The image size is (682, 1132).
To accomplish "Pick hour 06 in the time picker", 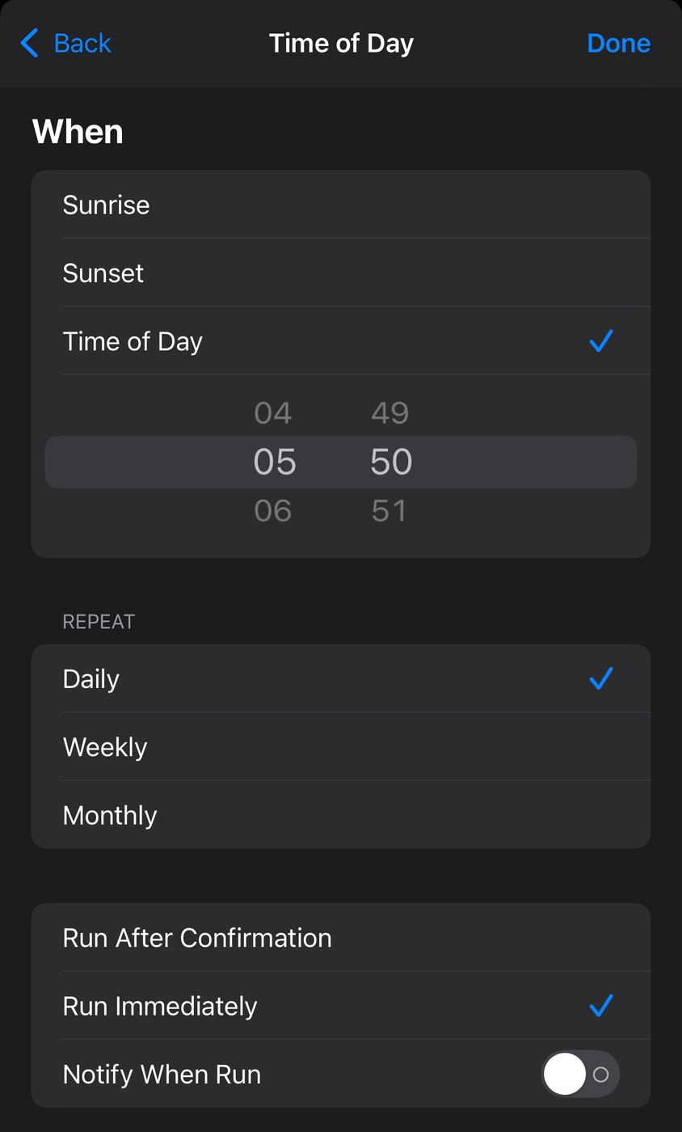I will coord(273,511).
